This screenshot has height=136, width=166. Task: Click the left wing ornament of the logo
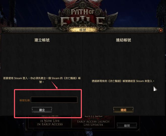[x=53, y=18]
